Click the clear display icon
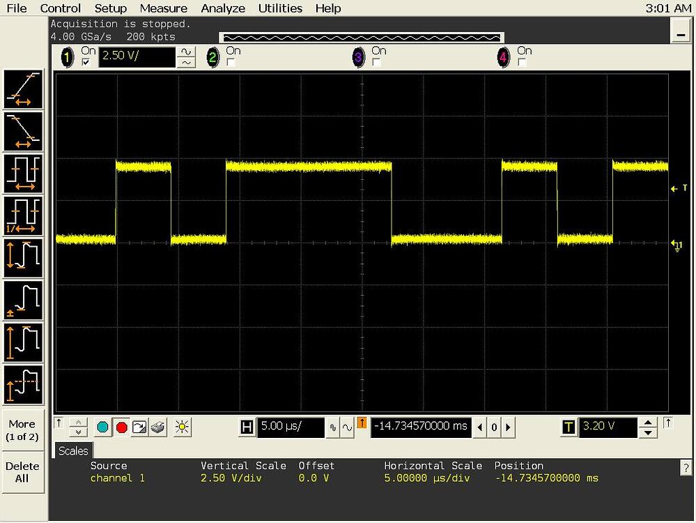The width and height of the screenshot is (696, 523). [140, 427]
